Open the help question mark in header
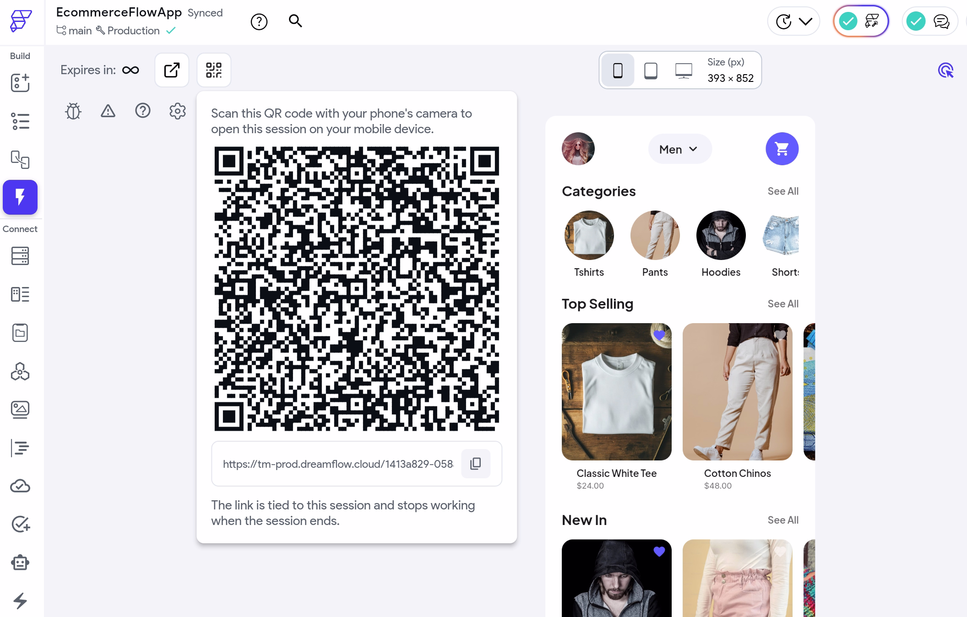The height and width of the screenshot is (617, 967). click(x=259, y=22)
